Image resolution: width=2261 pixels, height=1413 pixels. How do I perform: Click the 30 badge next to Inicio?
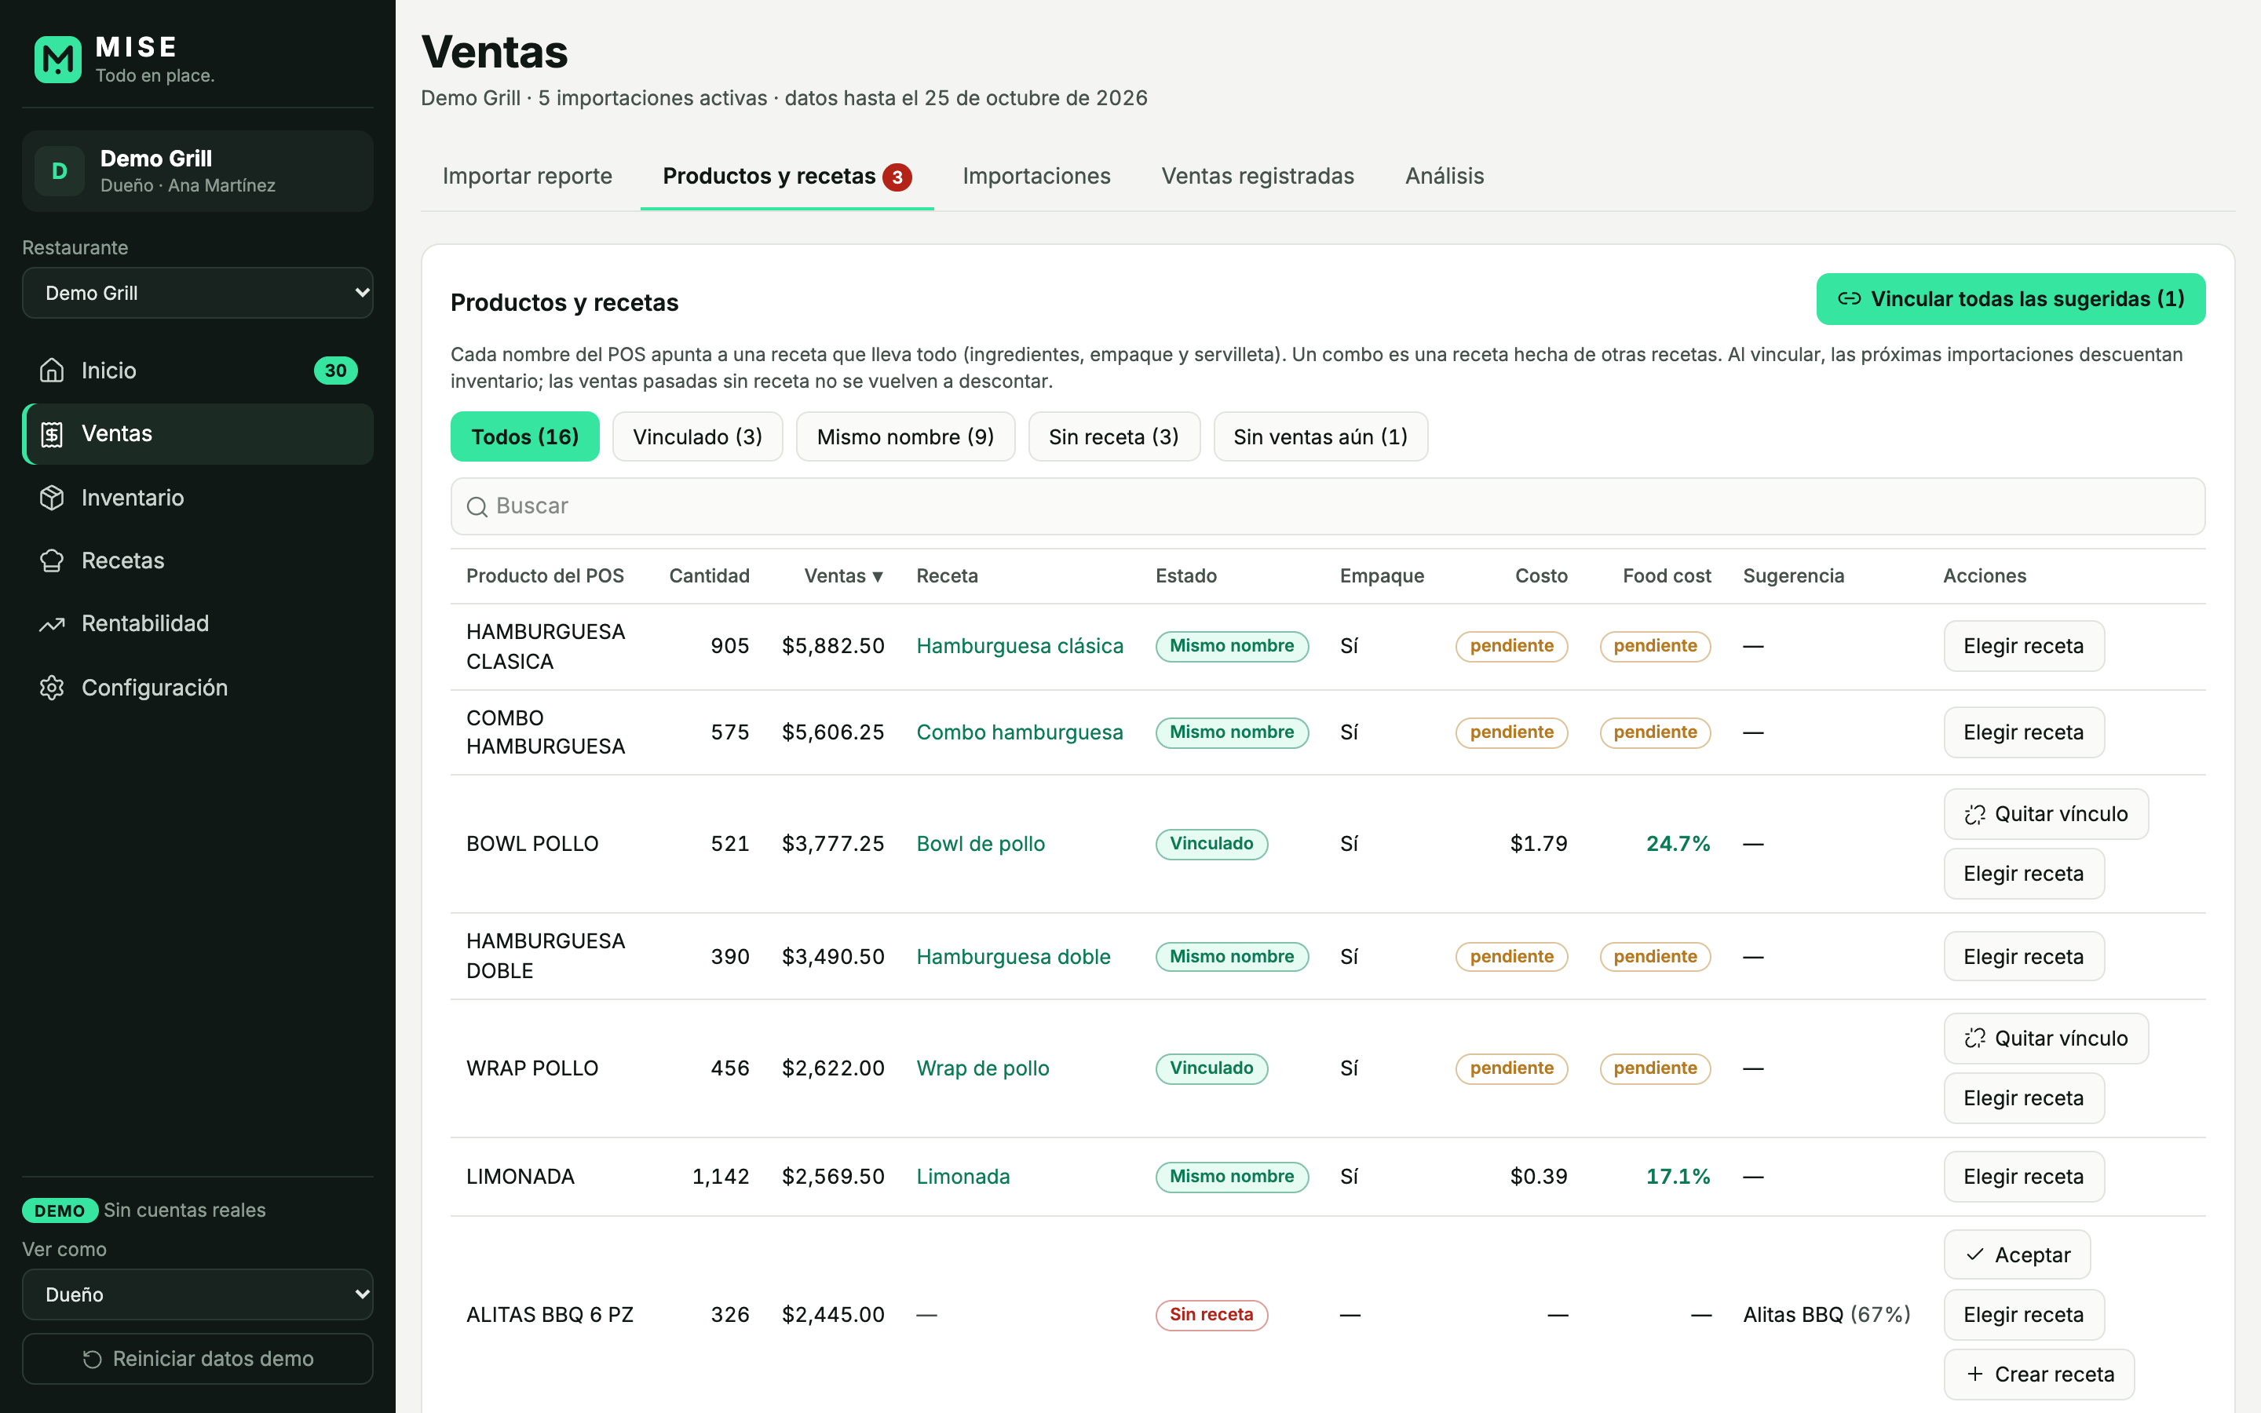click(335, 371)
